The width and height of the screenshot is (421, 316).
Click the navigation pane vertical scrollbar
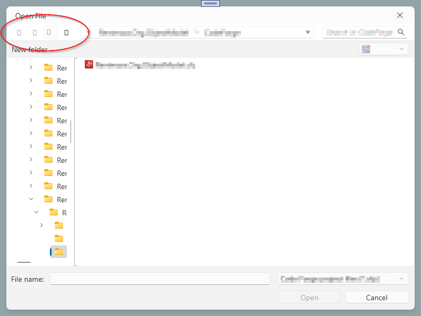(x=71, y=132)
